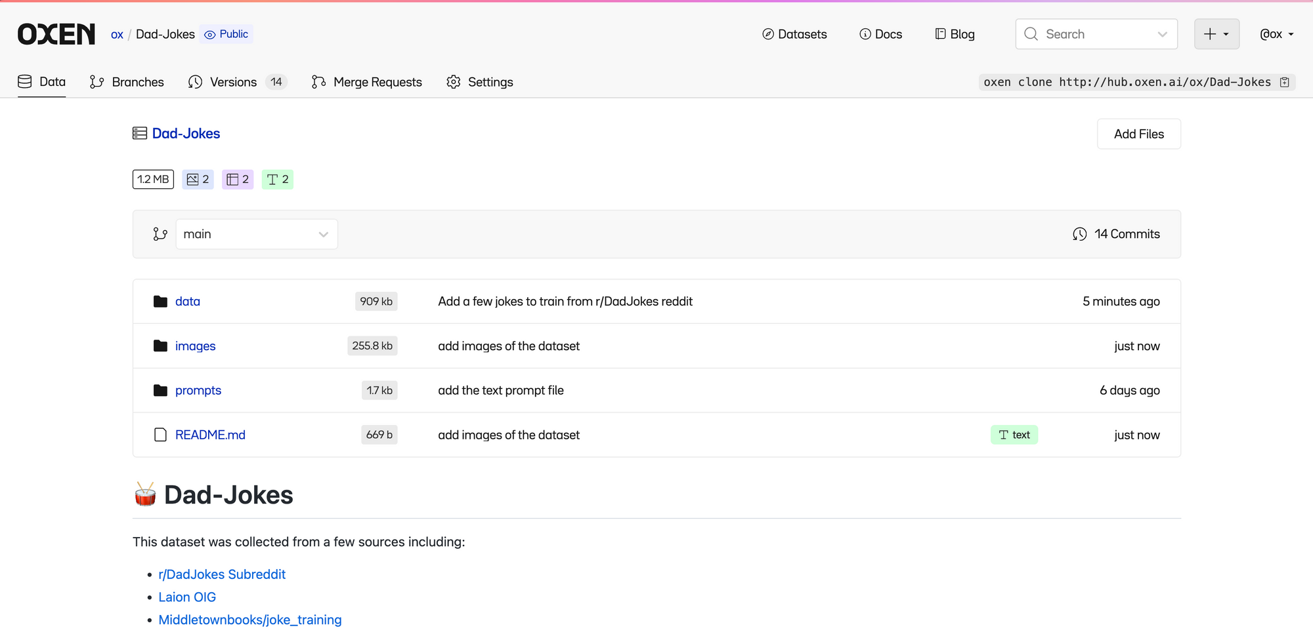Click the text file-type count badge
The image size is (1313, 638).
(x=278, y=179)
